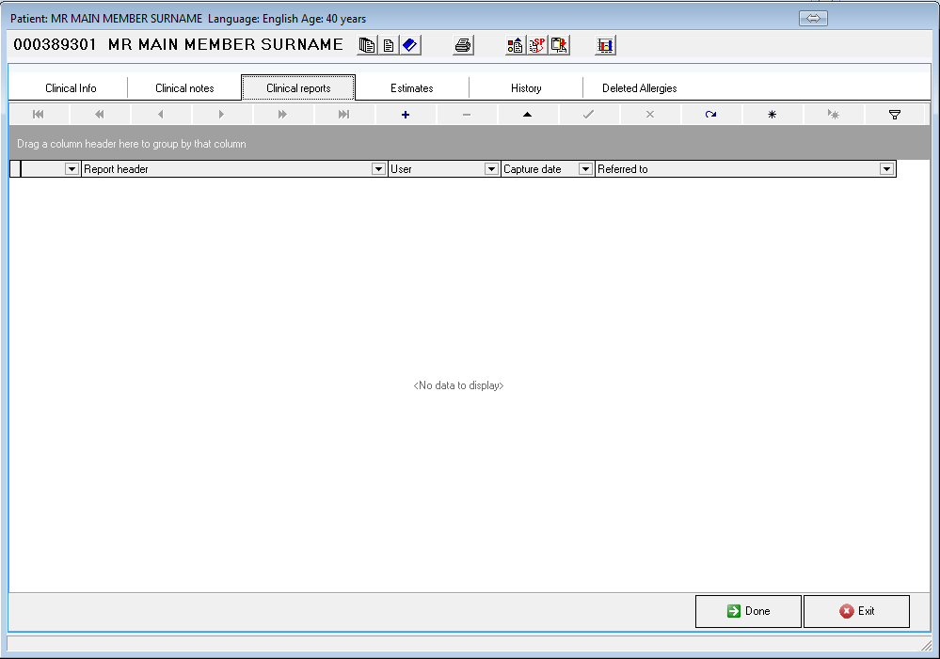This screenshot has width=940, height=659.
Task: Click the blue book icon
Action: point(409,45)
